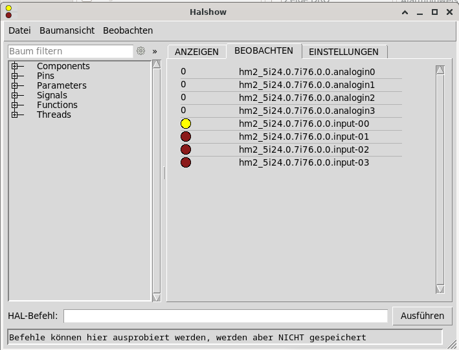The width and height of the screenshot is (459, 350).
Task: Roll up the Halshow window with the caret button
Action: pyautogui.click(x=405, y=12)
